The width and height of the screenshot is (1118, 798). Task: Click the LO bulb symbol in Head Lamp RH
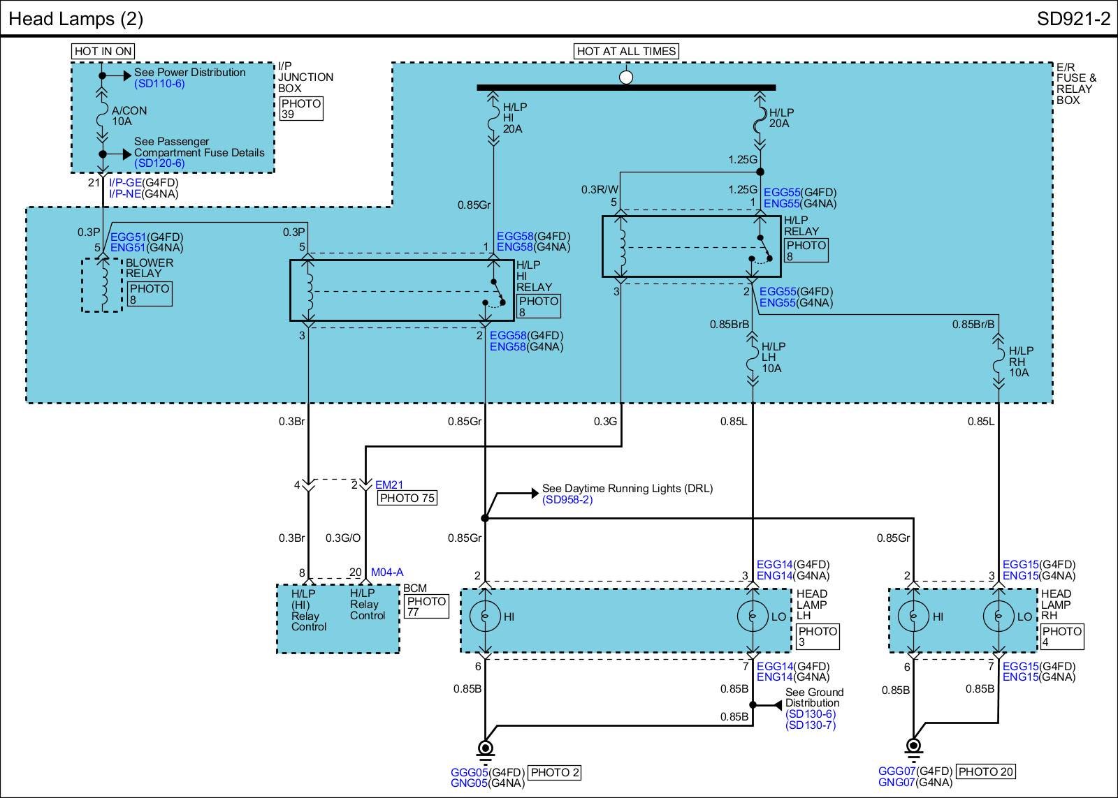click(x=998, y=616)
